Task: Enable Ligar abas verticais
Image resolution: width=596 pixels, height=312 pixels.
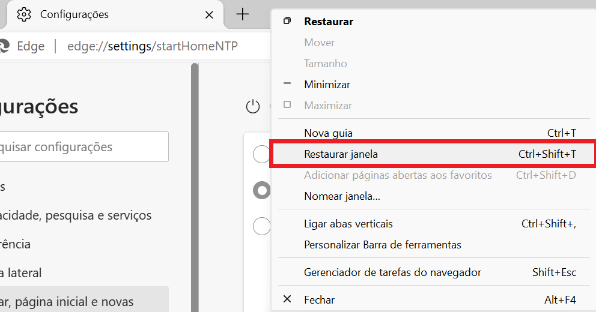Action: pos(348,224)
